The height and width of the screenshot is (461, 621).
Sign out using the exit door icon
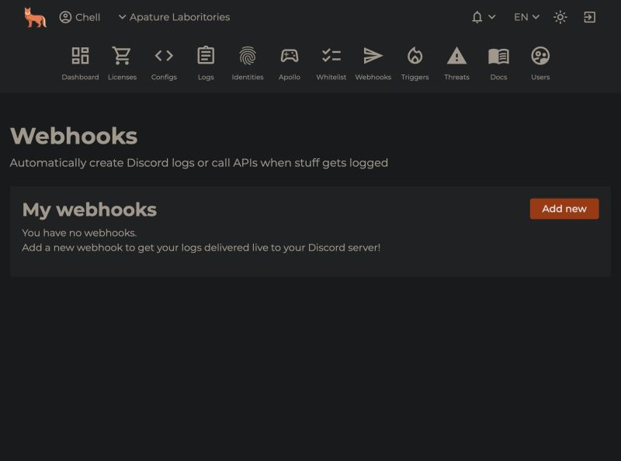590,16
